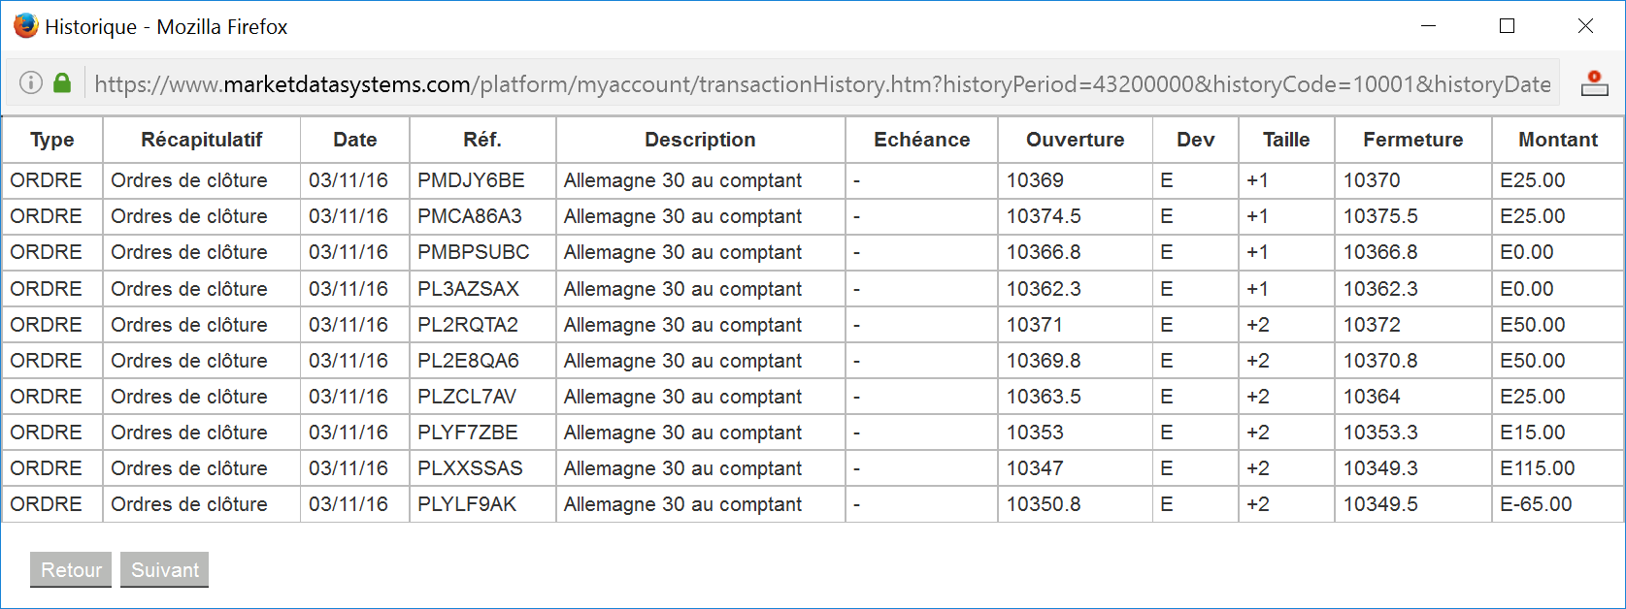Click the transactionHistory URL address field
Screen dimensions: 1626x609
(821, 84)
